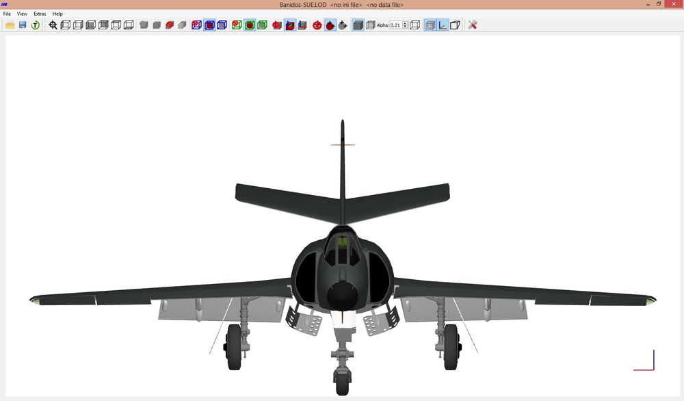This screenshot has width=684, height=401.
Task: Select the magnifier zoom-fit tool
Action: [x=53, y=25]
